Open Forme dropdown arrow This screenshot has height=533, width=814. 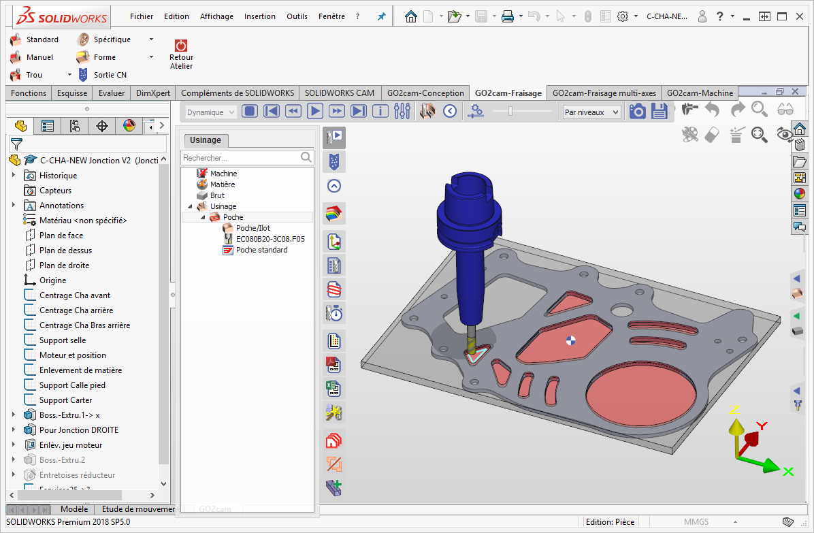click(151, 57)
